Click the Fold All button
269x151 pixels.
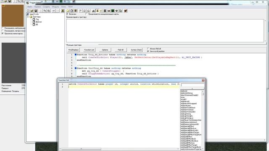click(x=121, y=50)
